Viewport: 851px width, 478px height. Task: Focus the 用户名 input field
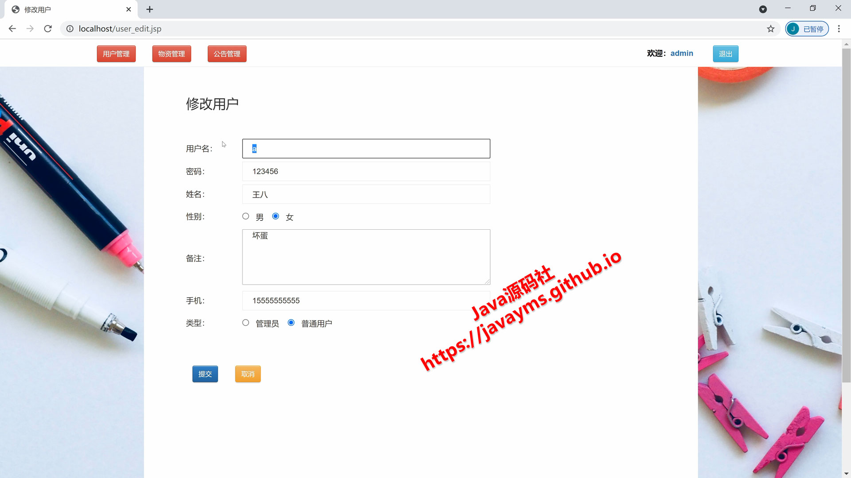click(x=366, y=149)
